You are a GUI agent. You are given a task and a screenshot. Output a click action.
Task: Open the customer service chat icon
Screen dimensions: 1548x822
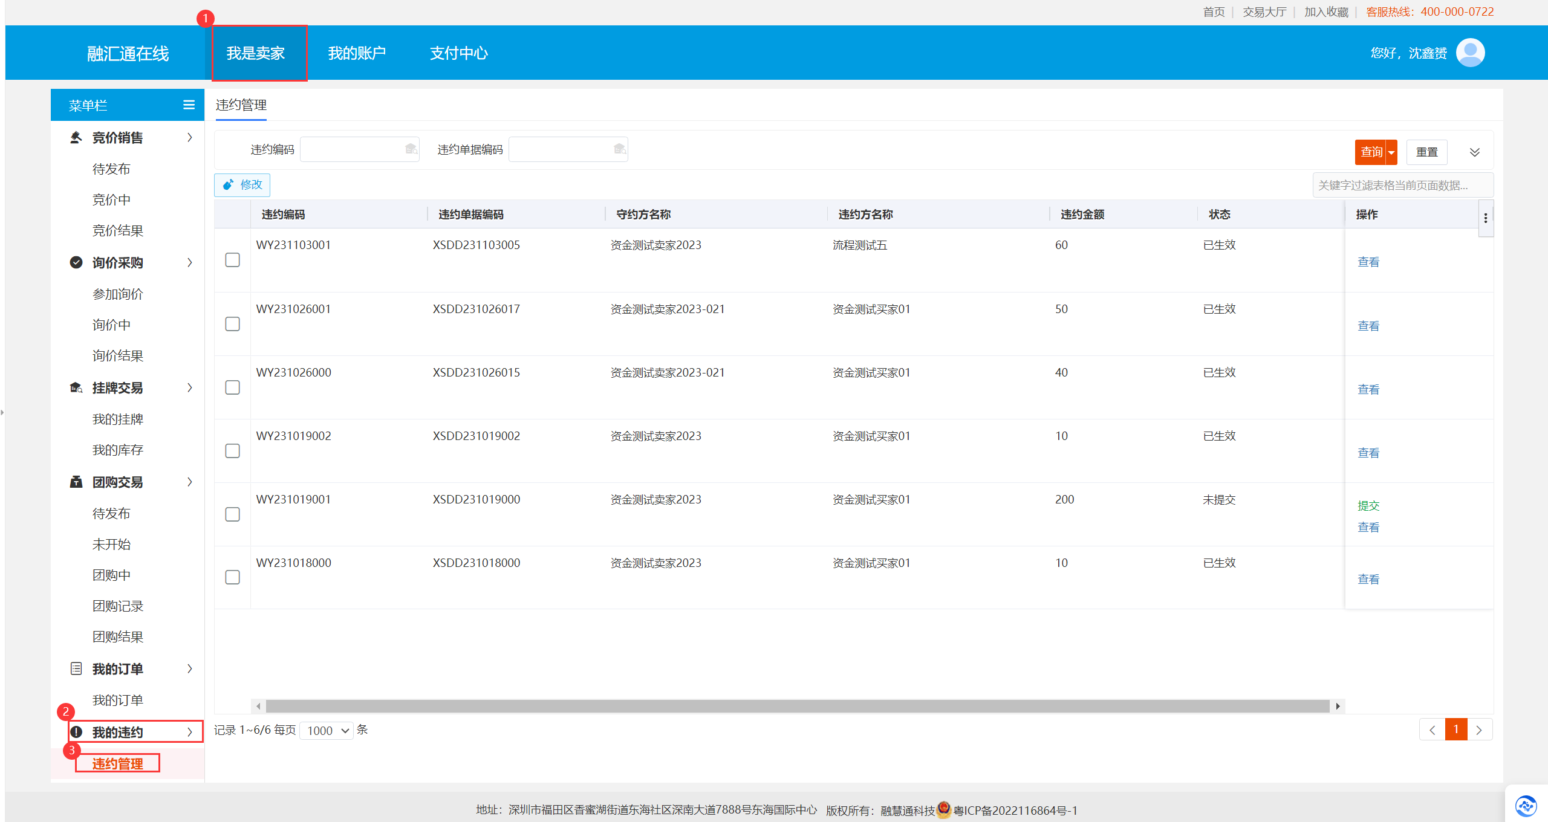tap(1526, 805)
